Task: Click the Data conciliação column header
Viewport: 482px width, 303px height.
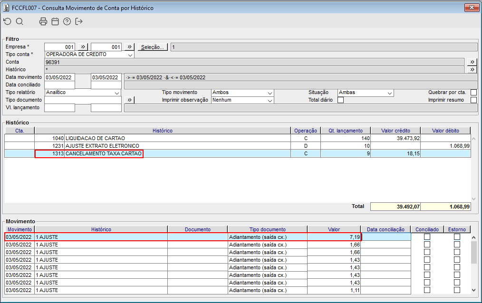Action: (386, 229)
